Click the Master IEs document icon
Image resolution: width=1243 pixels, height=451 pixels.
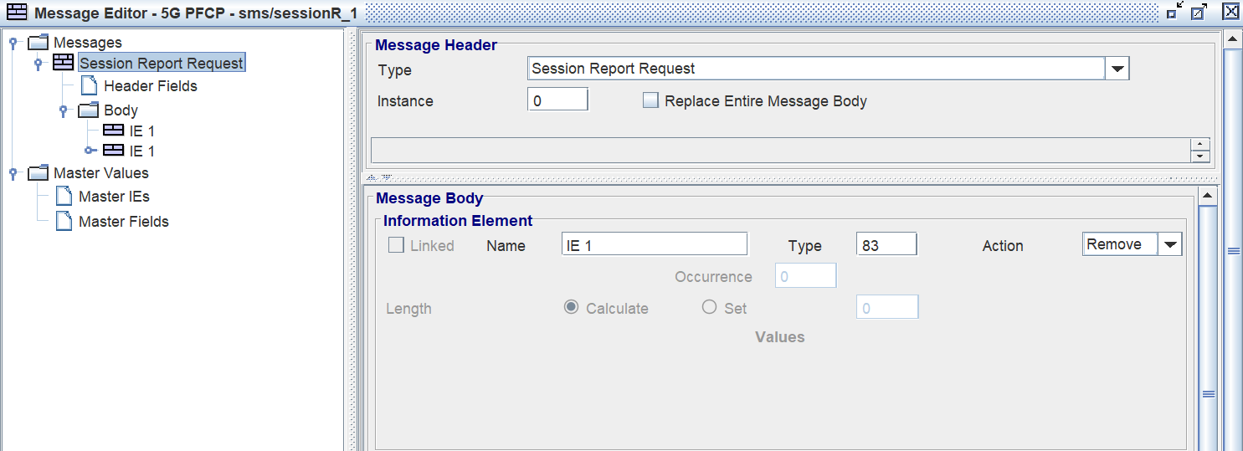coord(64,197)
